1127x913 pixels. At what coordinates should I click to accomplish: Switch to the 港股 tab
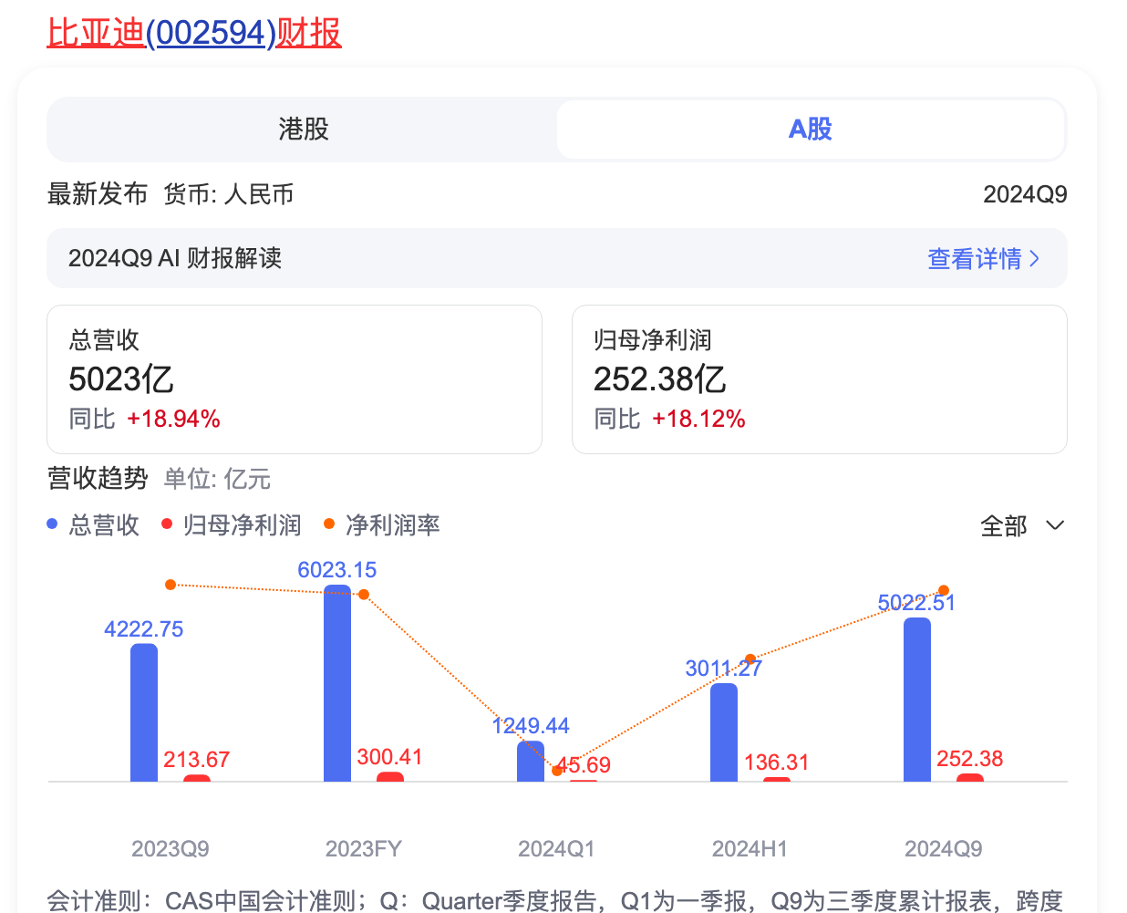pyautogui.click(x=303, y=130)
